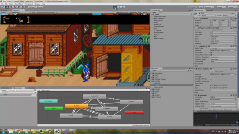Screen dimensions: 239x134
Task: Expand Constraints foldout in Rigidbody 2D
Action: coord(195,64)
